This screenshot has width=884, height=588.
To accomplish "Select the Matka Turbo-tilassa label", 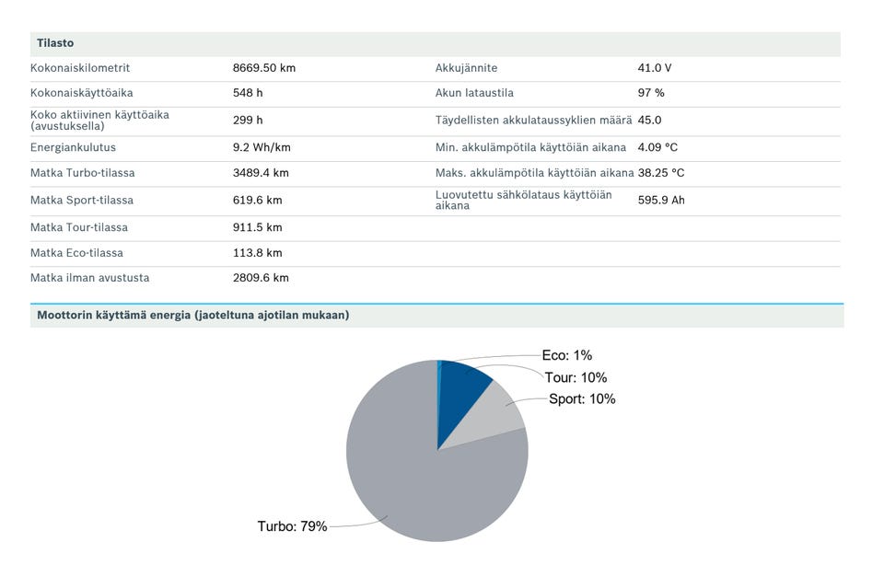I will point(83,173).
